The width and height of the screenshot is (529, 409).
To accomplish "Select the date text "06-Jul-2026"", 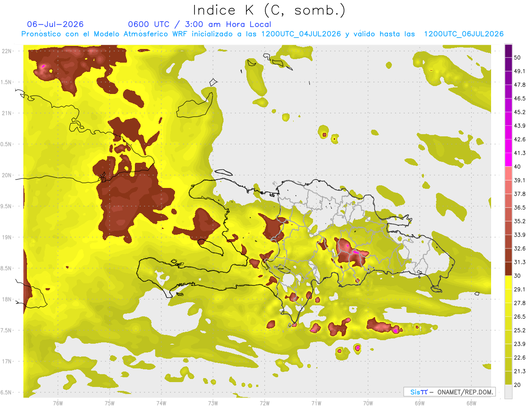I will [x=55, y=24].
